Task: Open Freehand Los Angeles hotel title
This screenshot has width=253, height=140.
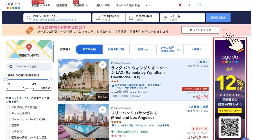Action: pyautogui.click(x=134, y=115)
